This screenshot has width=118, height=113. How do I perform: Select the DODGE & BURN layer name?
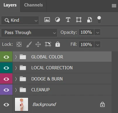point(47,79)
